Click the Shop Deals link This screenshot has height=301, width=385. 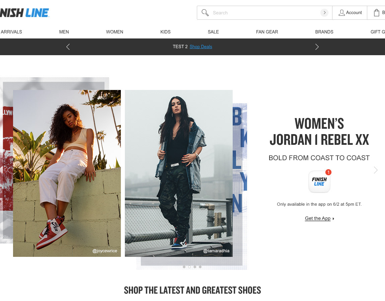pyautogui.click(x=201, y=46)
